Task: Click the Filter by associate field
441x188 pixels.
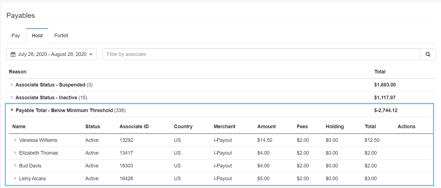Action: pos(261,54)
